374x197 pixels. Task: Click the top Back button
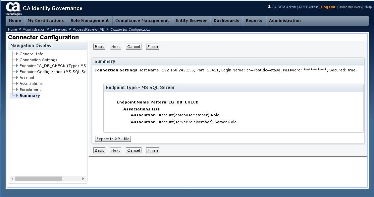point(99,47)
